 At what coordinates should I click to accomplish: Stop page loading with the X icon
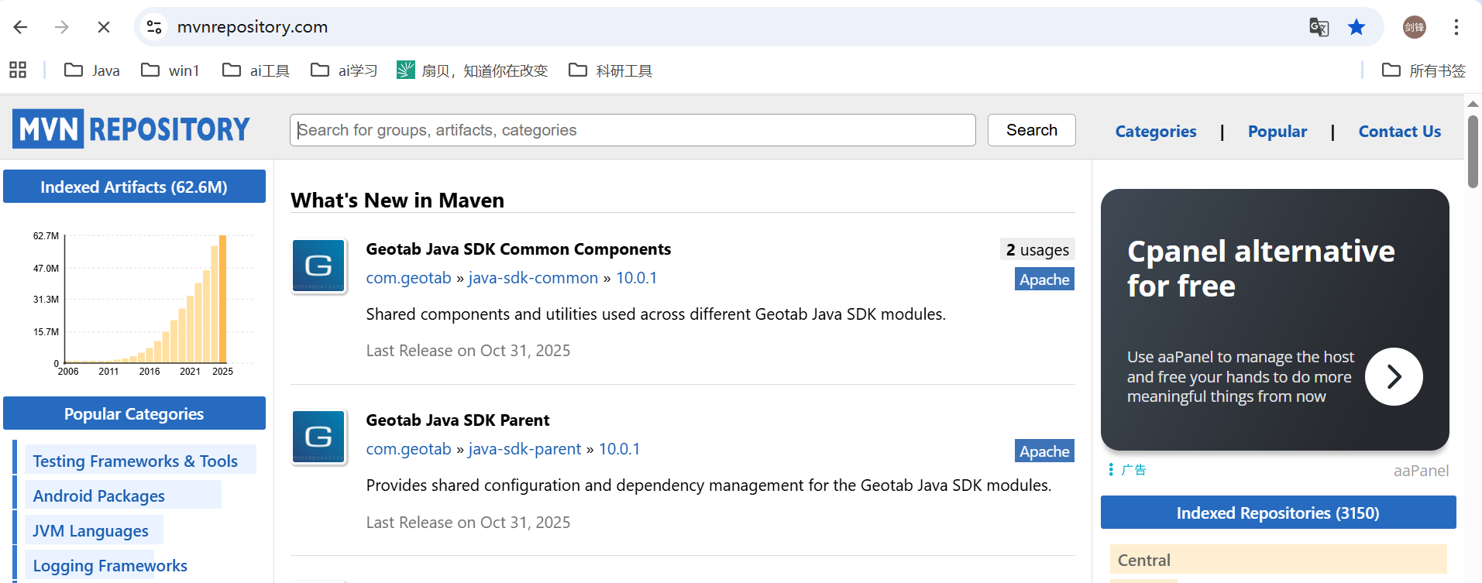(x=104, y=27)
